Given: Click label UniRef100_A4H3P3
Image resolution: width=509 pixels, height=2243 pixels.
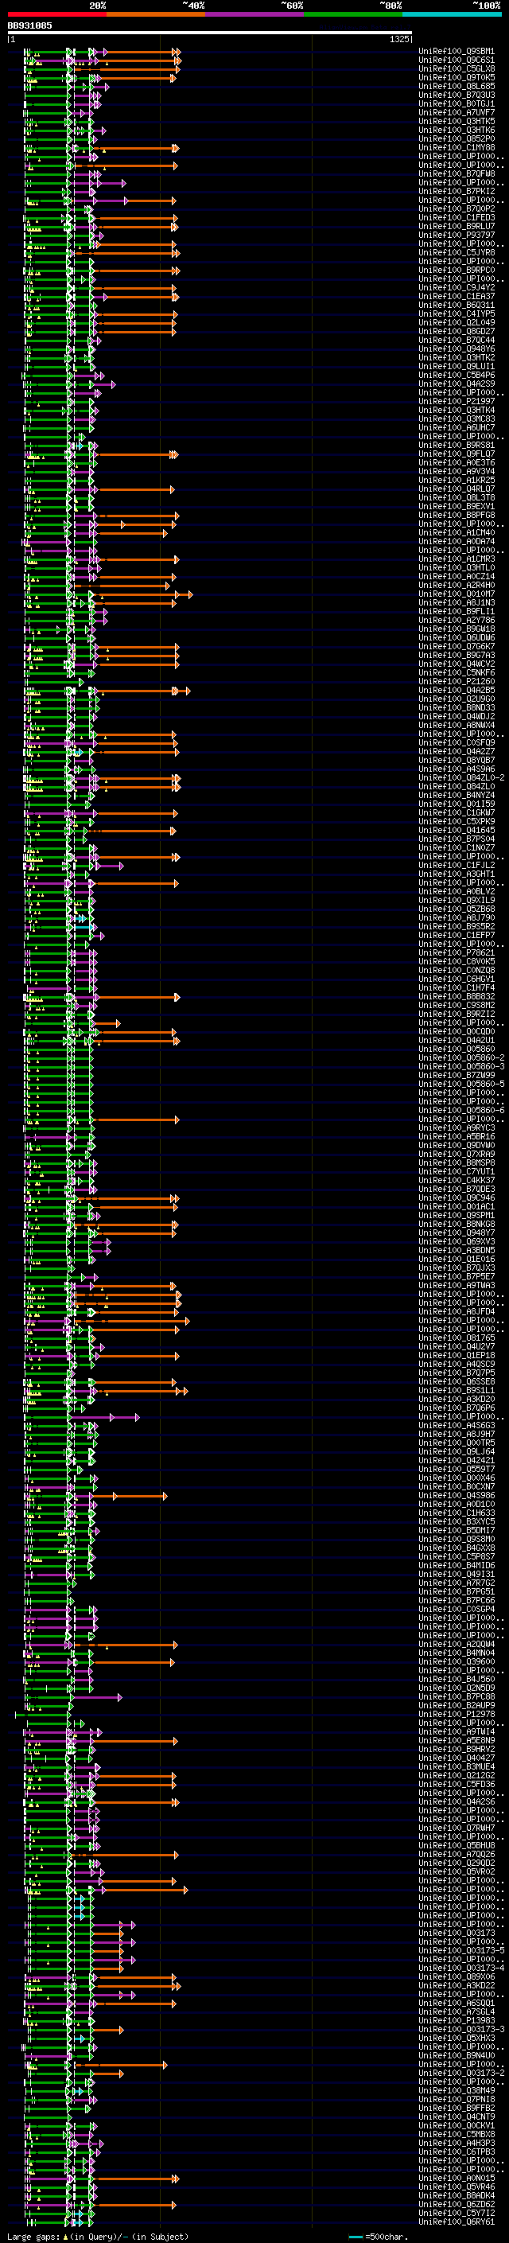Looking at the screenshot, I should click(x=457, y=2143).
